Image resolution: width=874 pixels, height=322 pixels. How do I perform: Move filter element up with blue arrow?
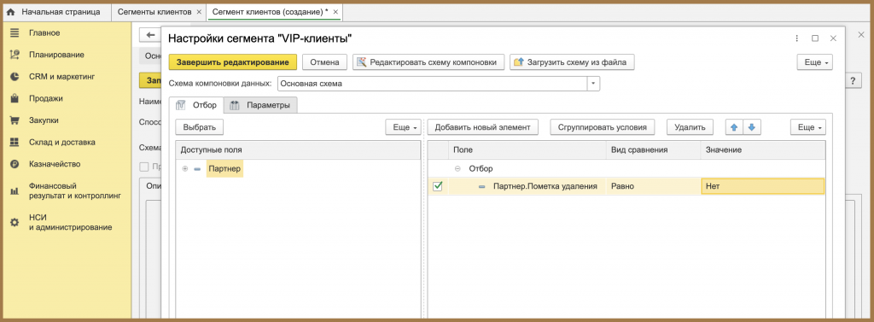click(x=734, y=127)
